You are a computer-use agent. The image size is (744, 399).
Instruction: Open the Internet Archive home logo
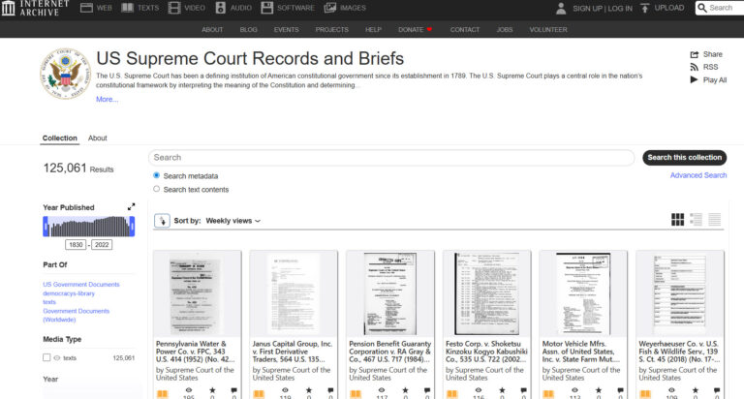(36, 8)
